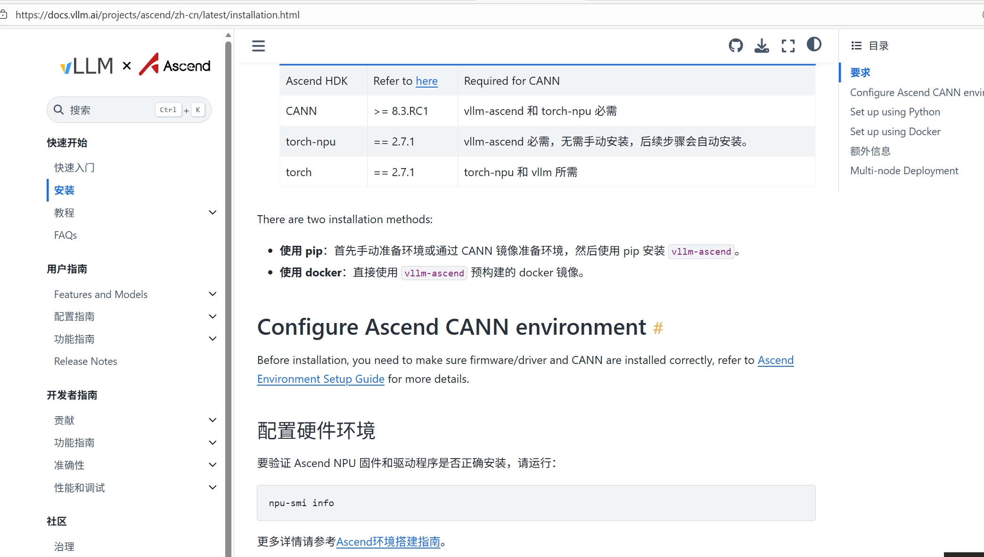Click the search magnifier icon
The image size is (984, 557).
tap(59, 110)
